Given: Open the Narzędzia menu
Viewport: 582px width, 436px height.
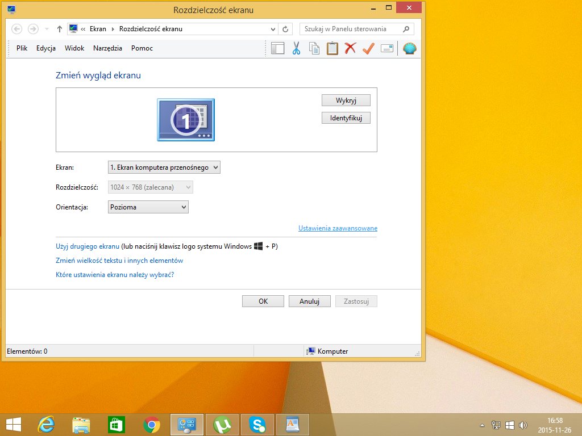Looking at the screenshot, I should 107,48.
